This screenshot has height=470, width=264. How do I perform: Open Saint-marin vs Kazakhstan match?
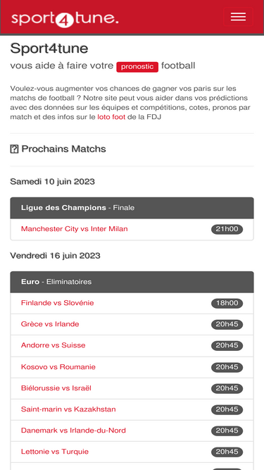68,409
